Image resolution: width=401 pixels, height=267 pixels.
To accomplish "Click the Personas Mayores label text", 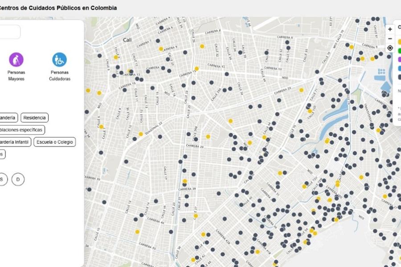I will tap(16, 76).
